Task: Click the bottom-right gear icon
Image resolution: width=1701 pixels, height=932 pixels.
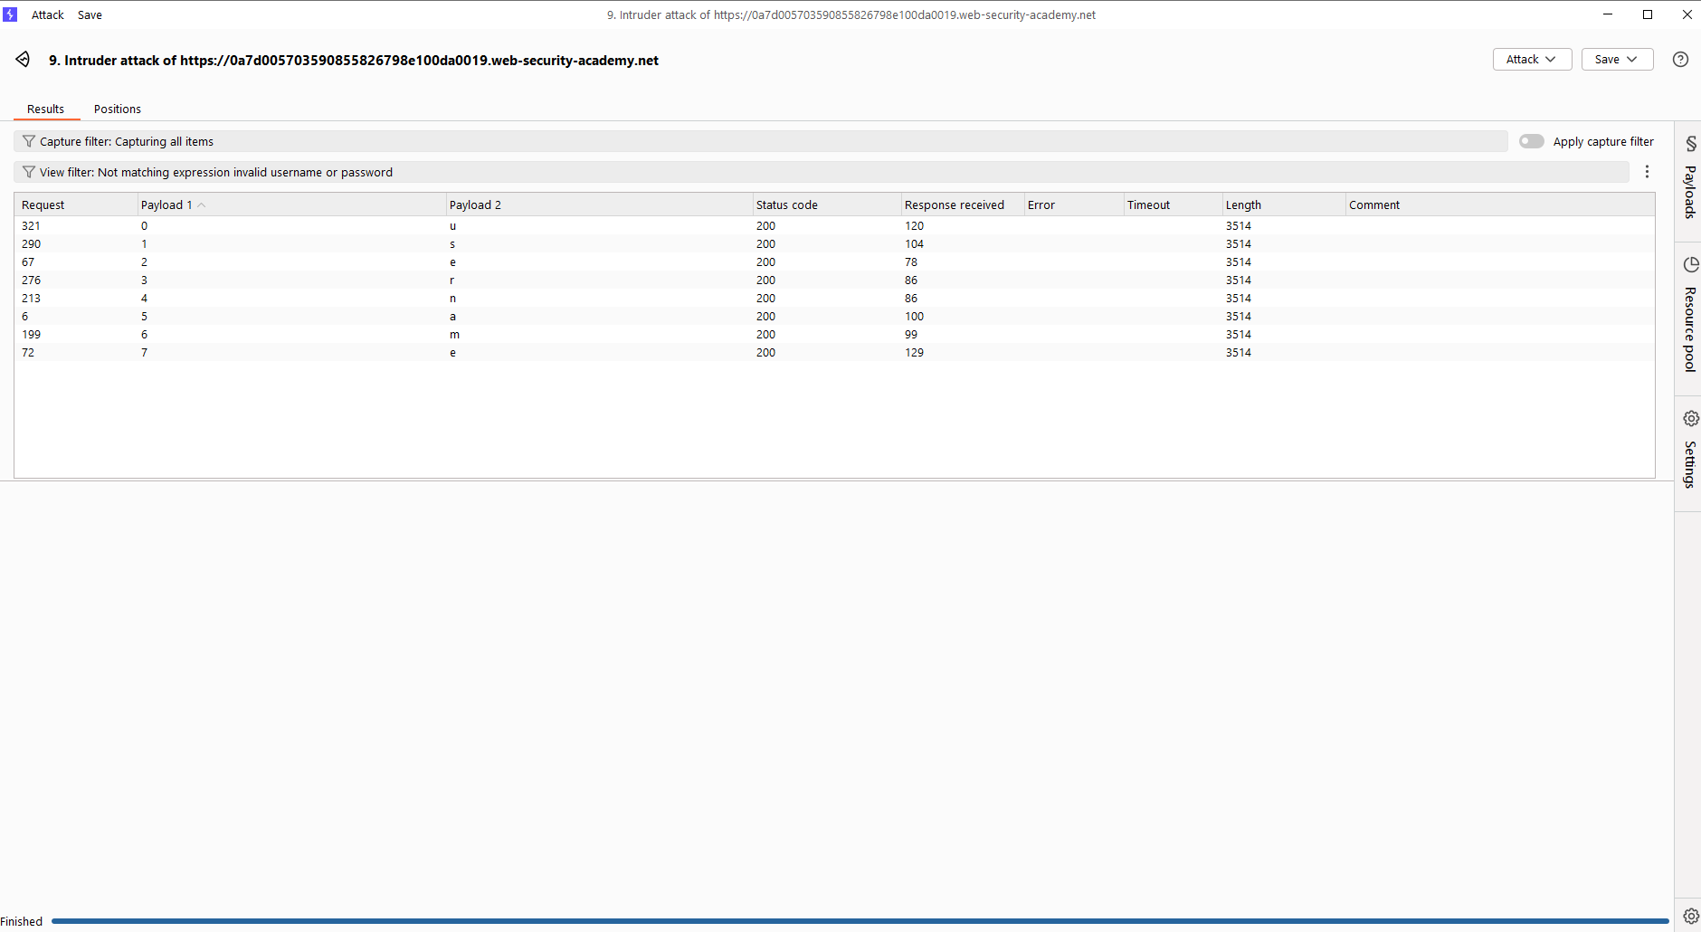Action: pyautogui.click(x=1690, y=916)
